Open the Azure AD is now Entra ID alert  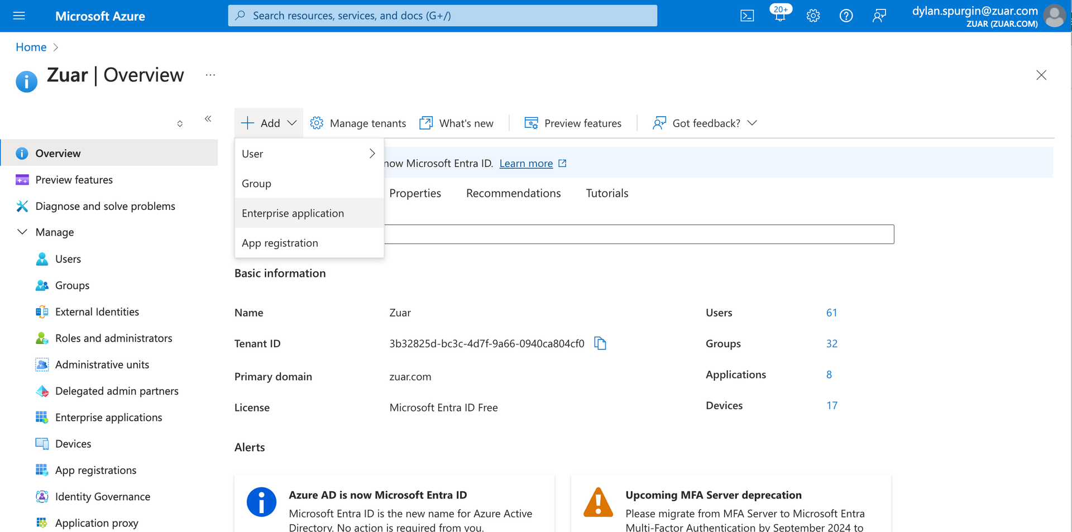(394, 504)
